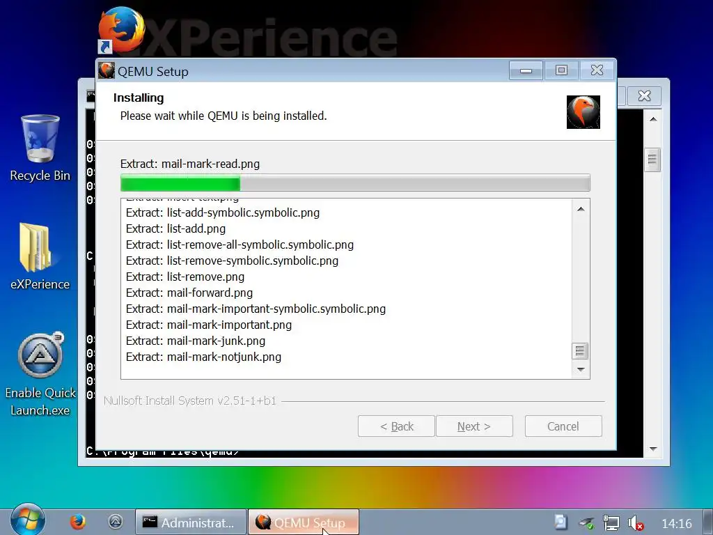Screen dimensions: 713x535
Task: Open the Firefox desktop shortcut
Action: point(121,30)
